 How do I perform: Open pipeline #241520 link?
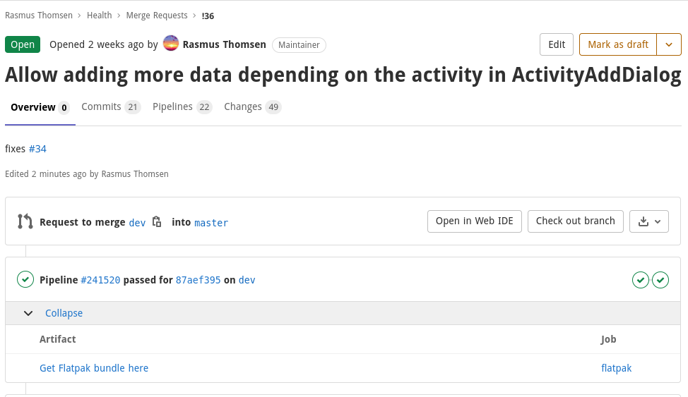[100, 280]
